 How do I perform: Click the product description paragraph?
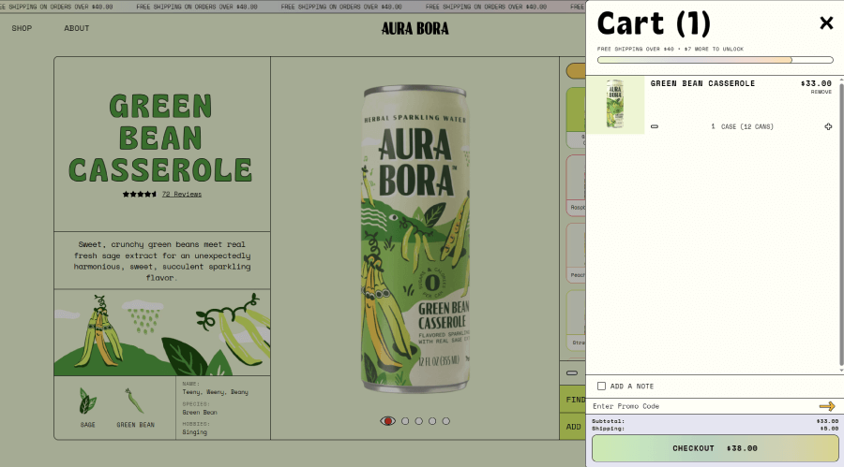[x=162, y=260]
